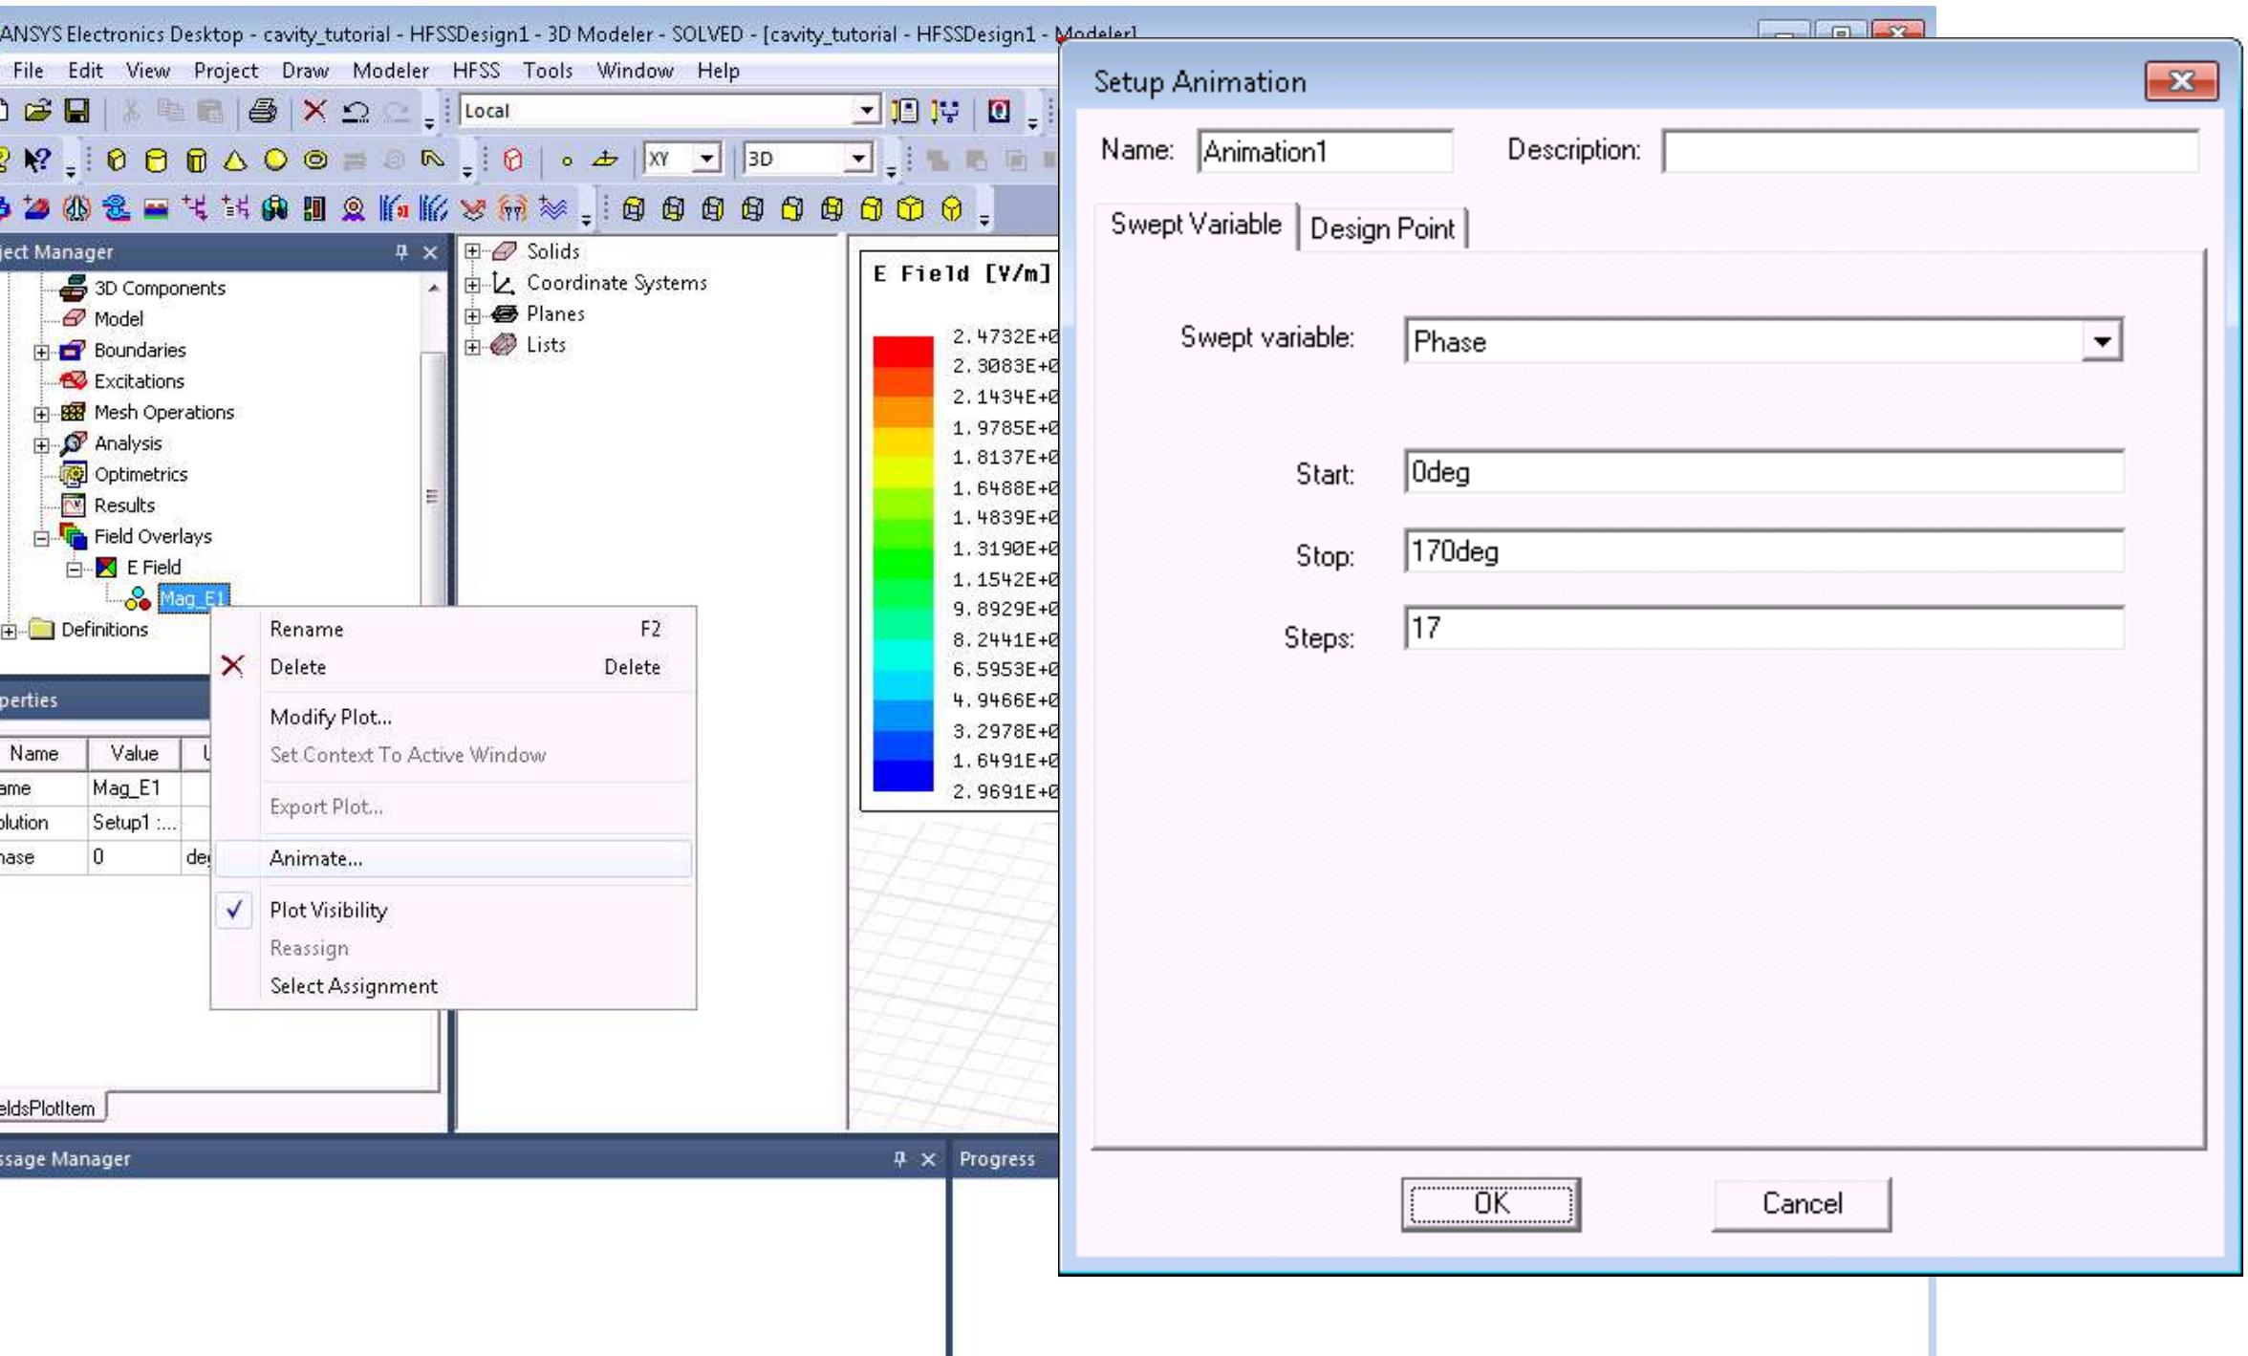Click the Undo arrow icon
The height and width of the screenshot is (1356, 2248).
356,111
